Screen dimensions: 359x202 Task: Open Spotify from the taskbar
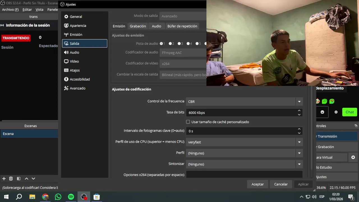tap(71, 197)
